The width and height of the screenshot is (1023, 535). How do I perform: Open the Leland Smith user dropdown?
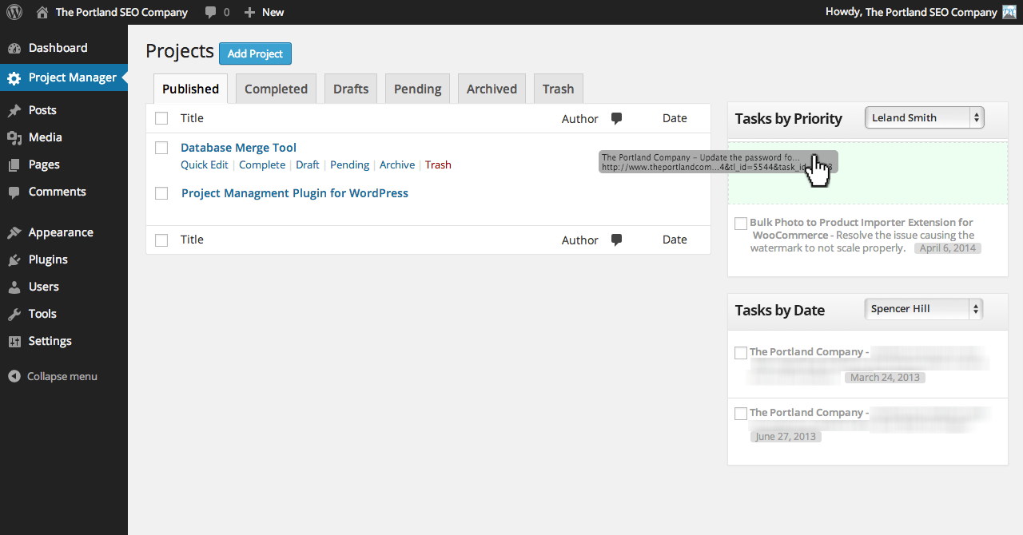tap(924, 118)
